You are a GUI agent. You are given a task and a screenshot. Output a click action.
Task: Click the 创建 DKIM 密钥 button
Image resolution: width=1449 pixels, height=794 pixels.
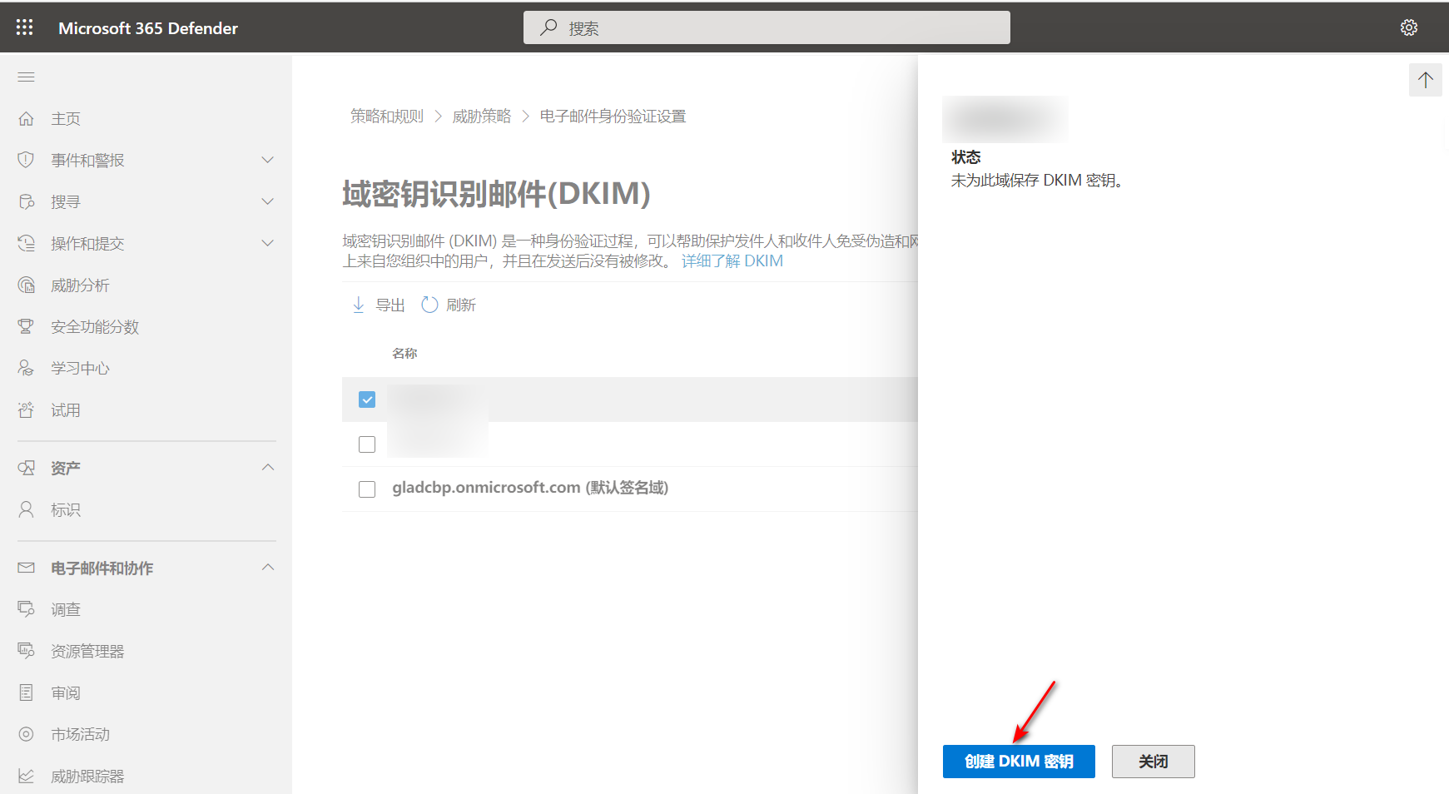1019,762
